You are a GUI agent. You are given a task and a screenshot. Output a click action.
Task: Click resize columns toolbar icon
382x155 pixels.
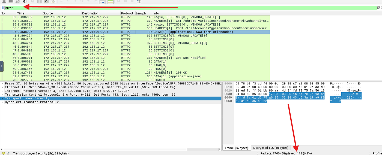(x=139, y=1)
